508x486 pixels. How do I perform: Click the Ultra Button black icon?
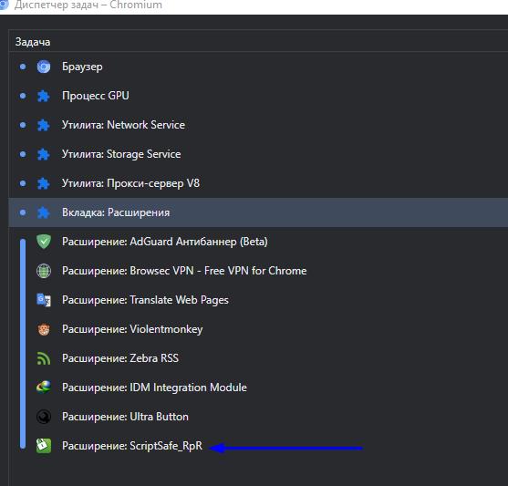point(44,417)
